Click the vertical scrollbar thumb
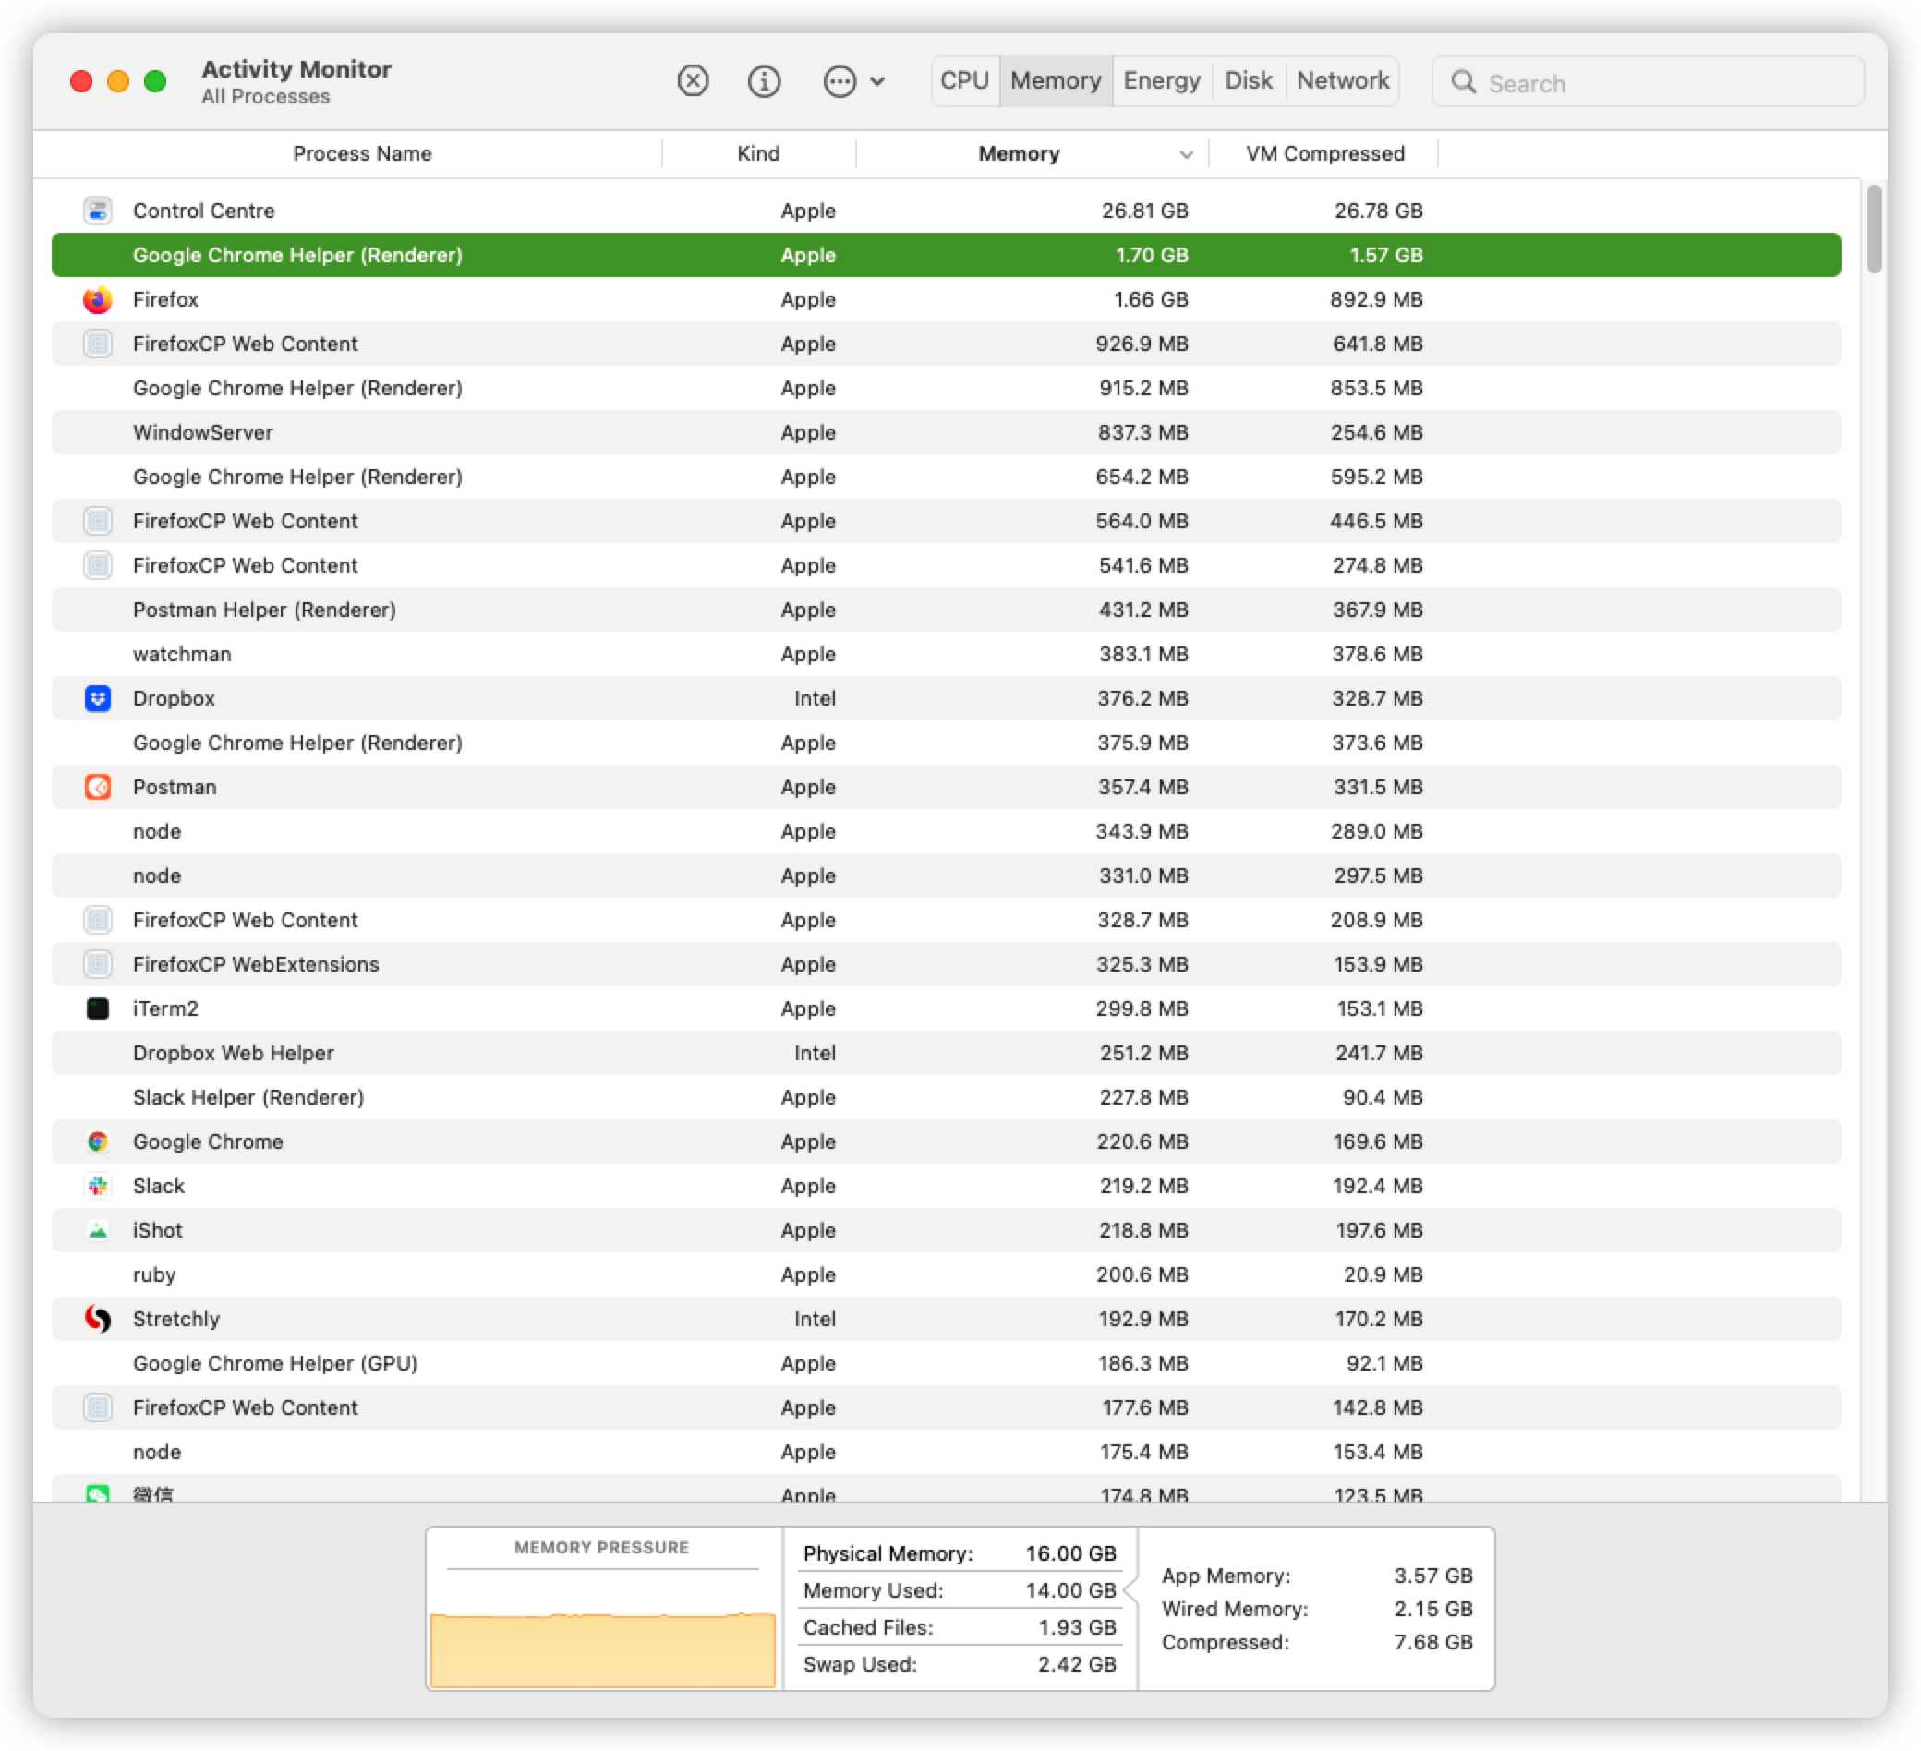1921x1751 pixels. [x=1873, y=229]
